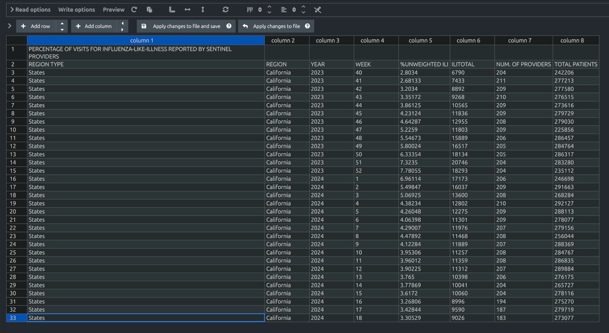Select the column 7 header
609x333 pixels.
coord(524,40)
